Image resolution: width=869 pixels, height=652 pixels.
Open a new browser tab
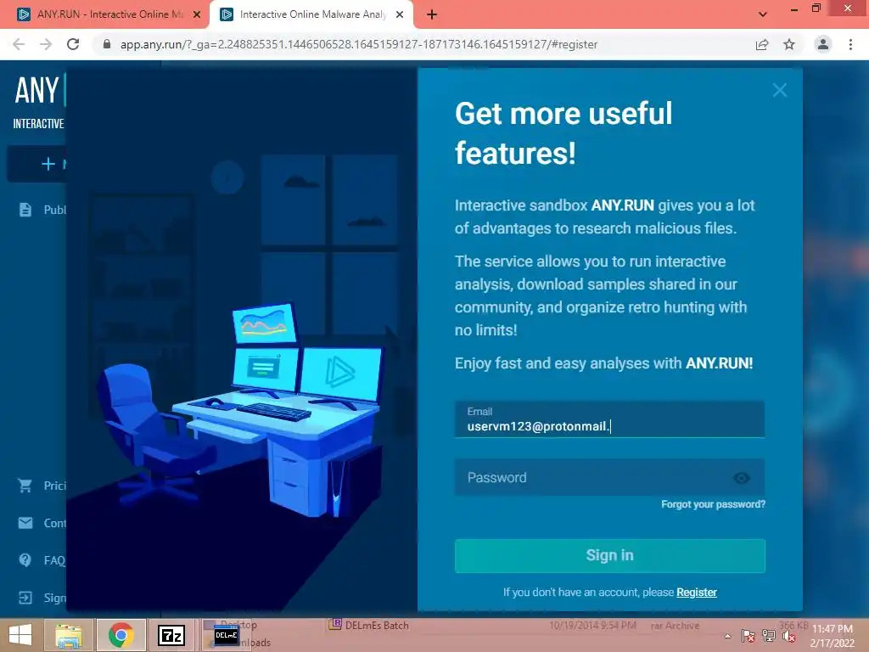tap(432, 14)
